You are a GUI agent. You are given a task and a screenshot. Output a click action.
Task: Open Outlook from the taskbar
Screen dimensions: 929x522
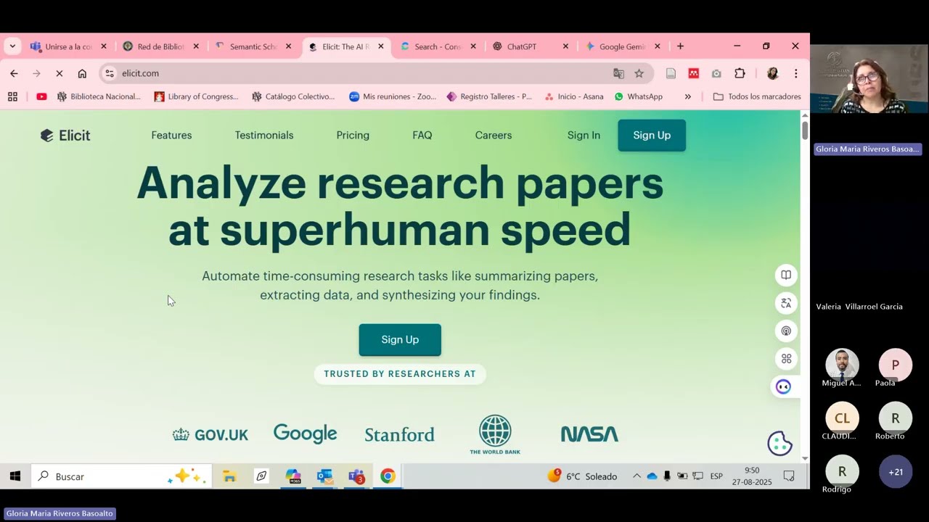[x=324, y=476]
